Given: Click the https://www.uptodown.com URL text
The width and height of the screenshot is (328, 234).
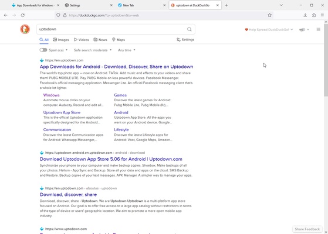Looking at the screenshot, I should pos(66,229).
